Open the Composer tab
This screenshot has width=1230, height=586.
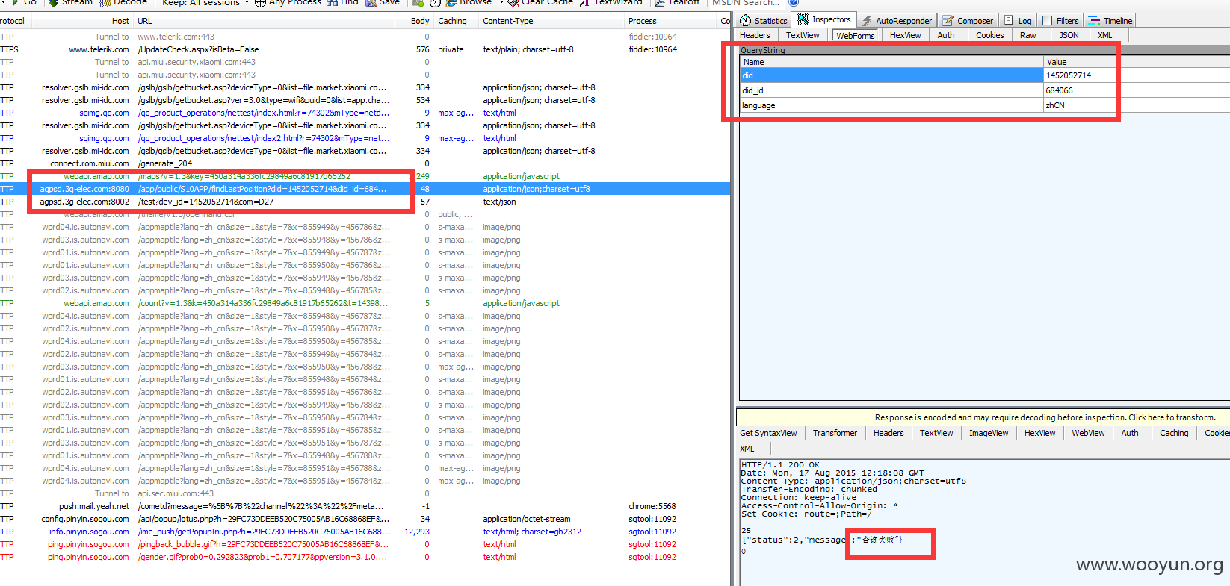967,21
